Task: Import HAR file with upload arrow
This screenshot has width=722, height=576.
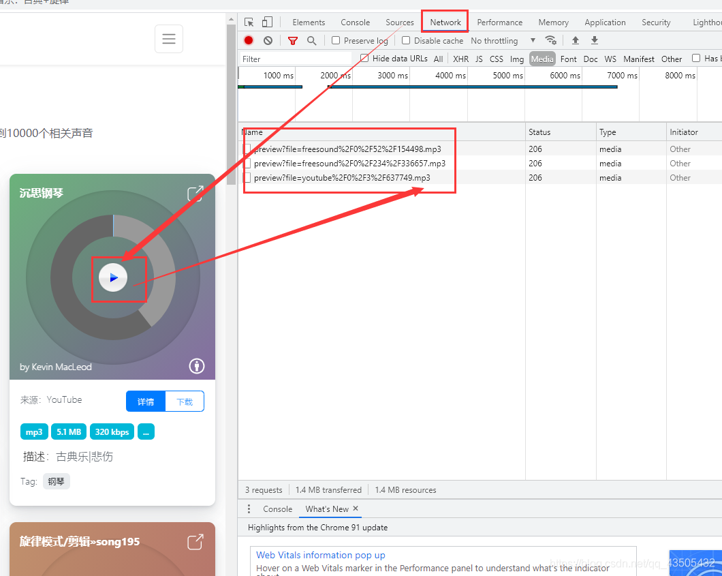Action: coord(575,40)
